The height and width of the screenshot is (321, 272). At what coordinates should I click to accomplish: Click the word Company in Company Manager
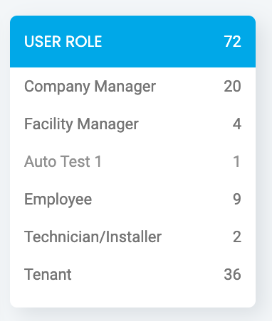point(57,87)
